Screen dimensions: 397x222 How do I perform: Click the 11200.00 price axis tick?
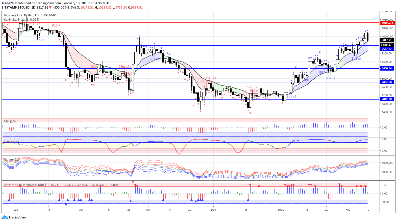387,12
